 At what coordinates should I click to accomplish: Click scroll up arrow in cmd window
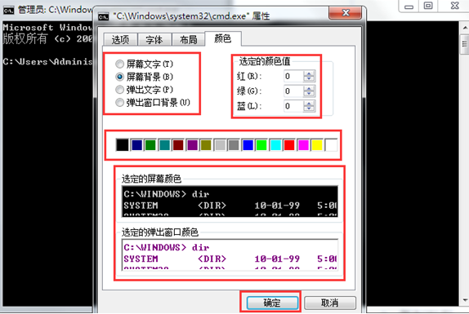[x=465, y=28]
